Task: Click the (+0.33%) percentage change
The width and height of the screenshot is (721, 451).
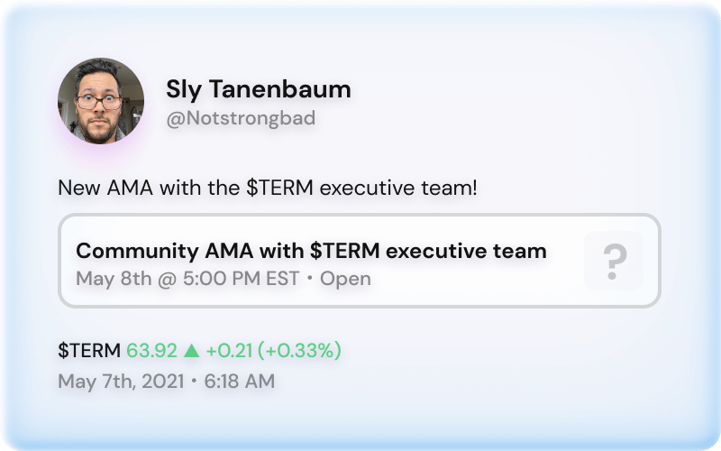Action: (299, 351)
